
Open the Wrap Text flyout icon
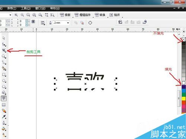[43, 23]
